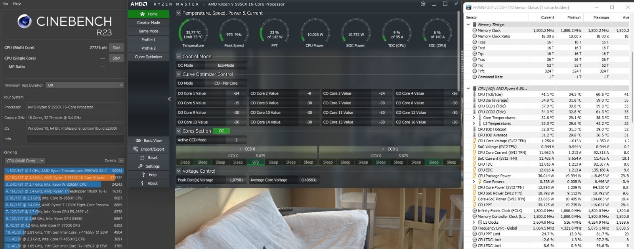Start the CPU (Single Core) test
This screenshot has height=249, width=634.
pyautogui.click(x=116, y=58)
